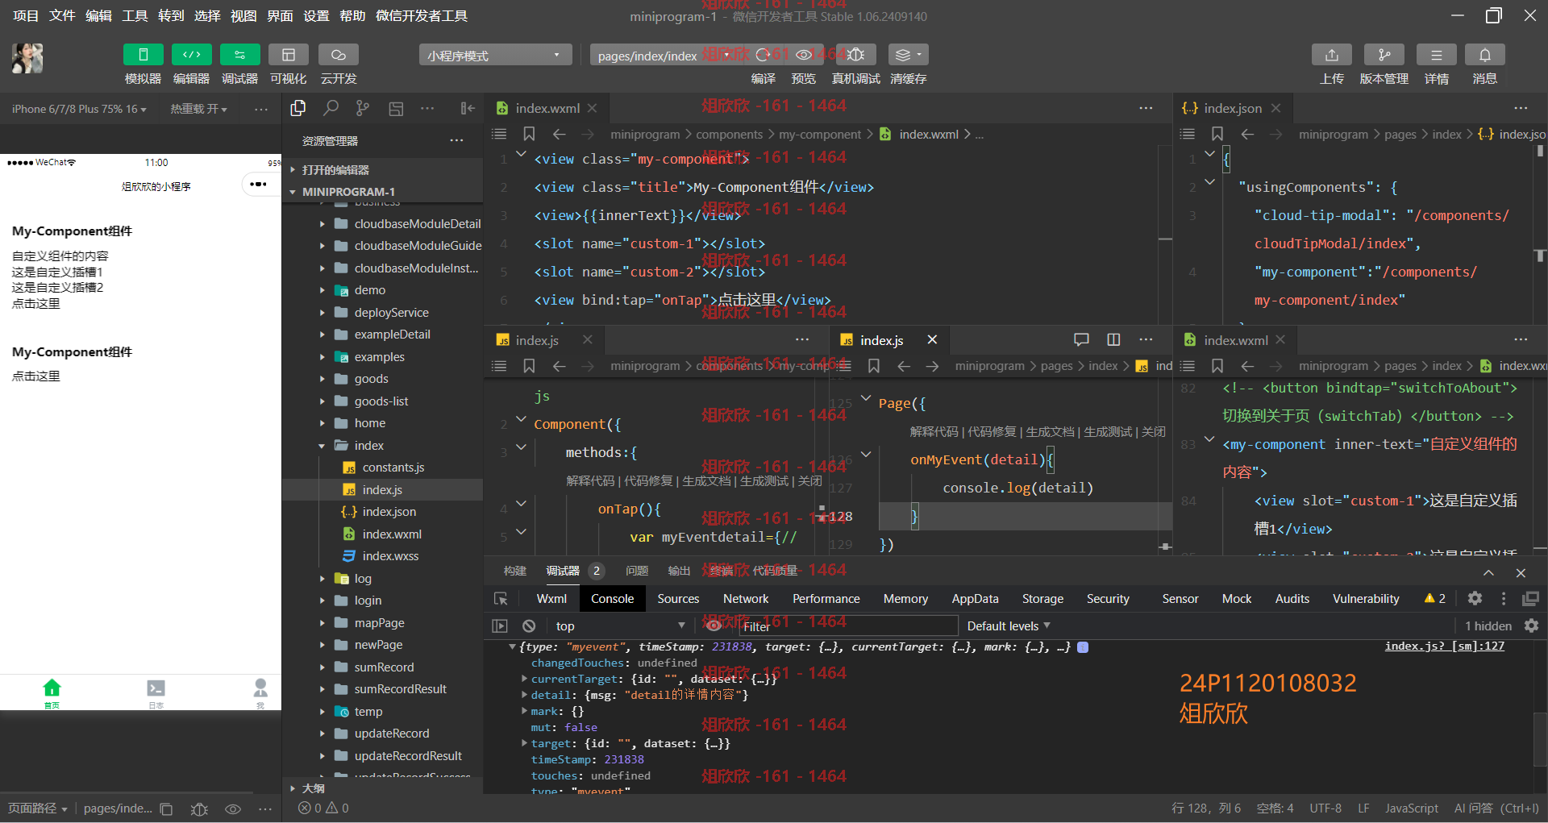Expand the detail object in console
The height and width of the screenshot is (823, 1548).
pos(524,695)
